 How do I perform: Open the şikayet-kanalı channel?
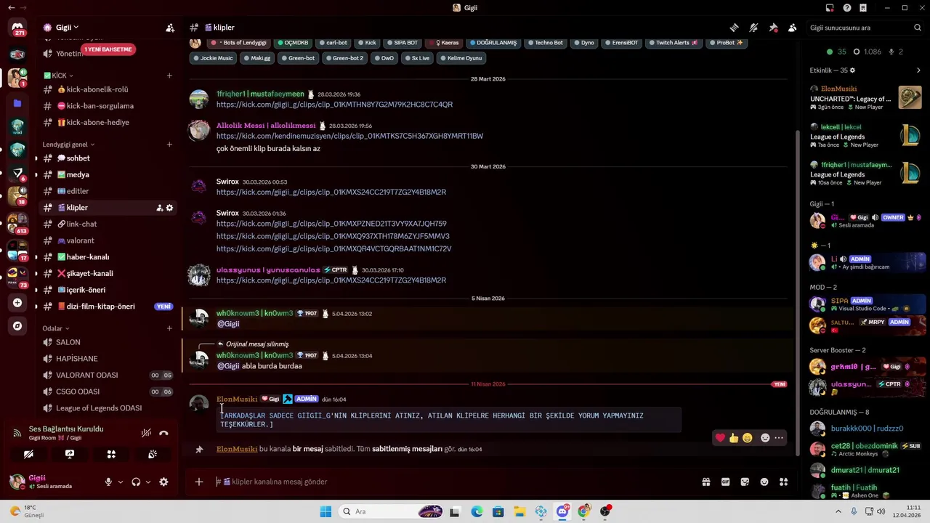108,273
